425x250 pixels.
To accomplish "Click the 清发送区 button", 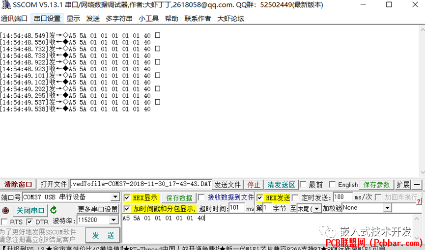I will (x=282, y=185).
